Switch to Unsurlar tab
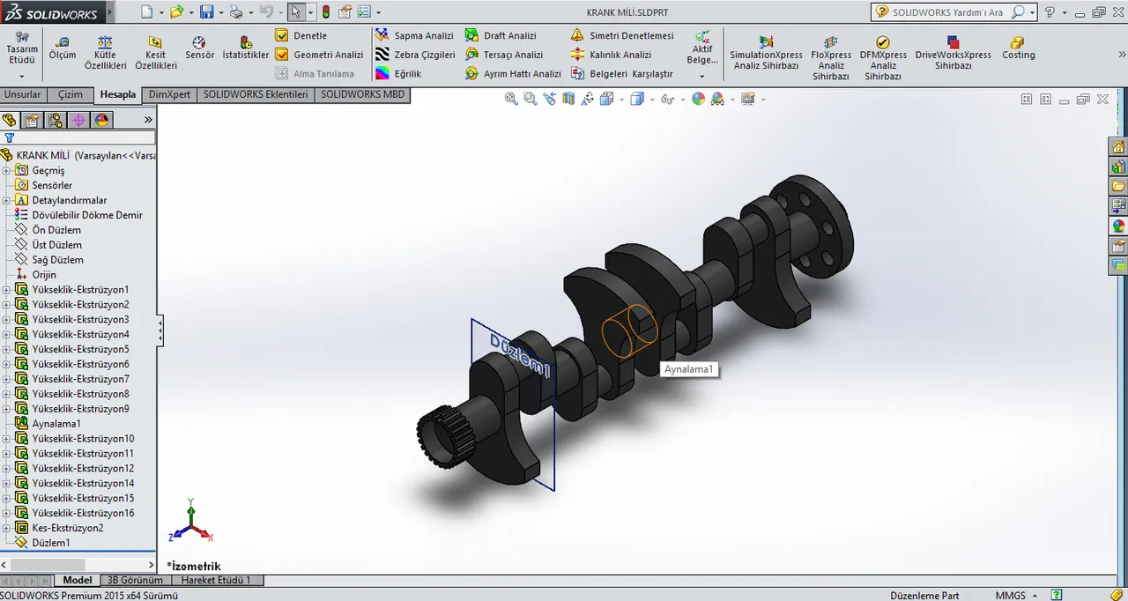Viewport: 1128px width, 601px height. [23, 94]
